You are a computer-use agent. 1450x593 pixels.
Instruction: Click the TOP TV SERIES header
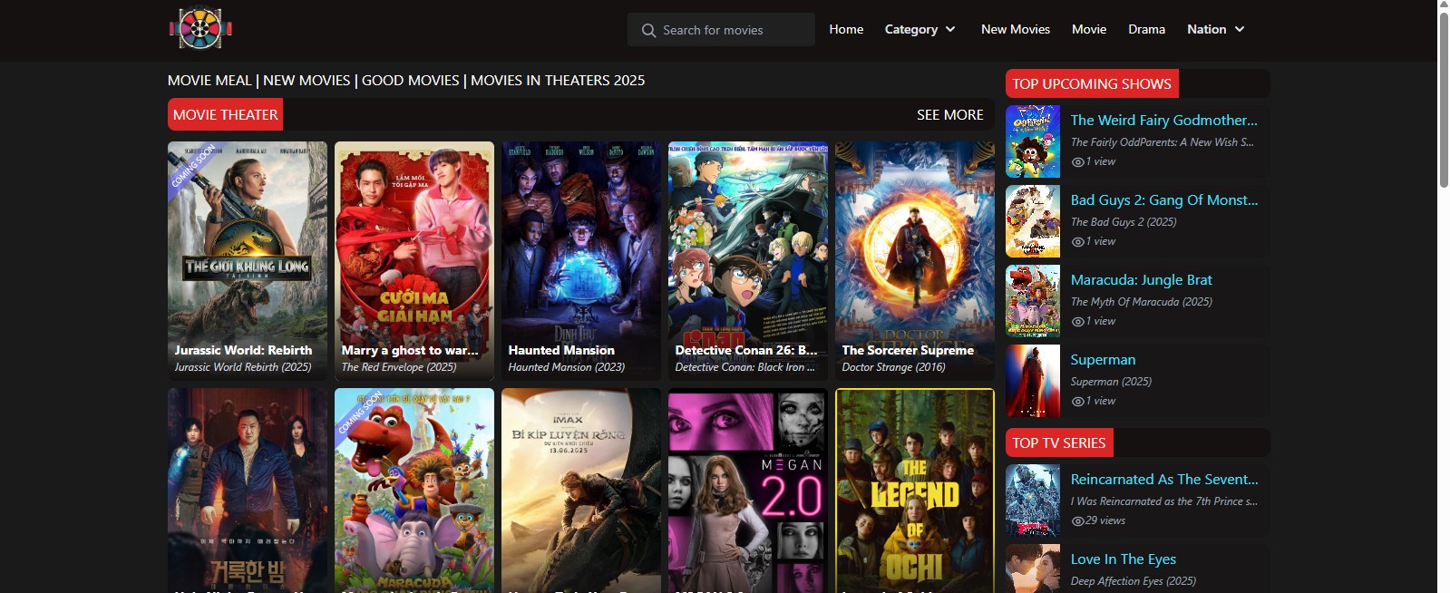tap(1059, 442)
